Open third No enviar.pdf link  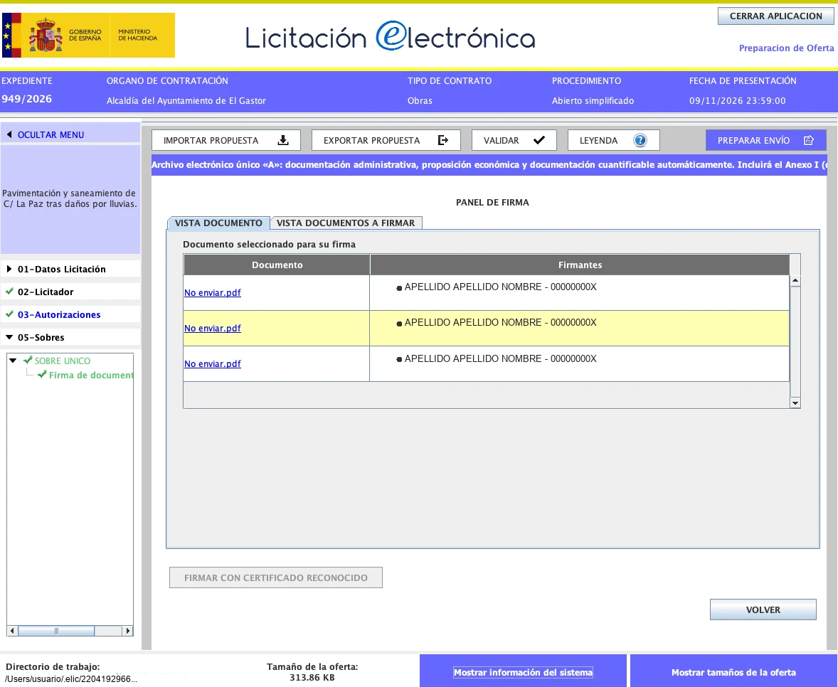[212, 363]
